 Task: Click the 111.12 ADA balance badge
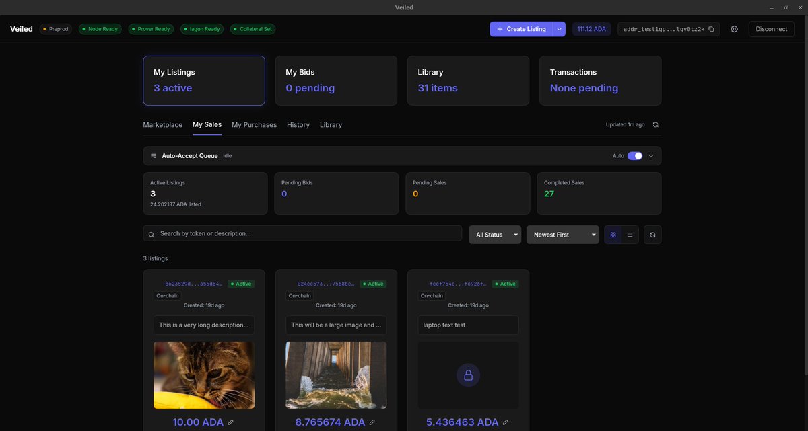click(x=592, y=29)
